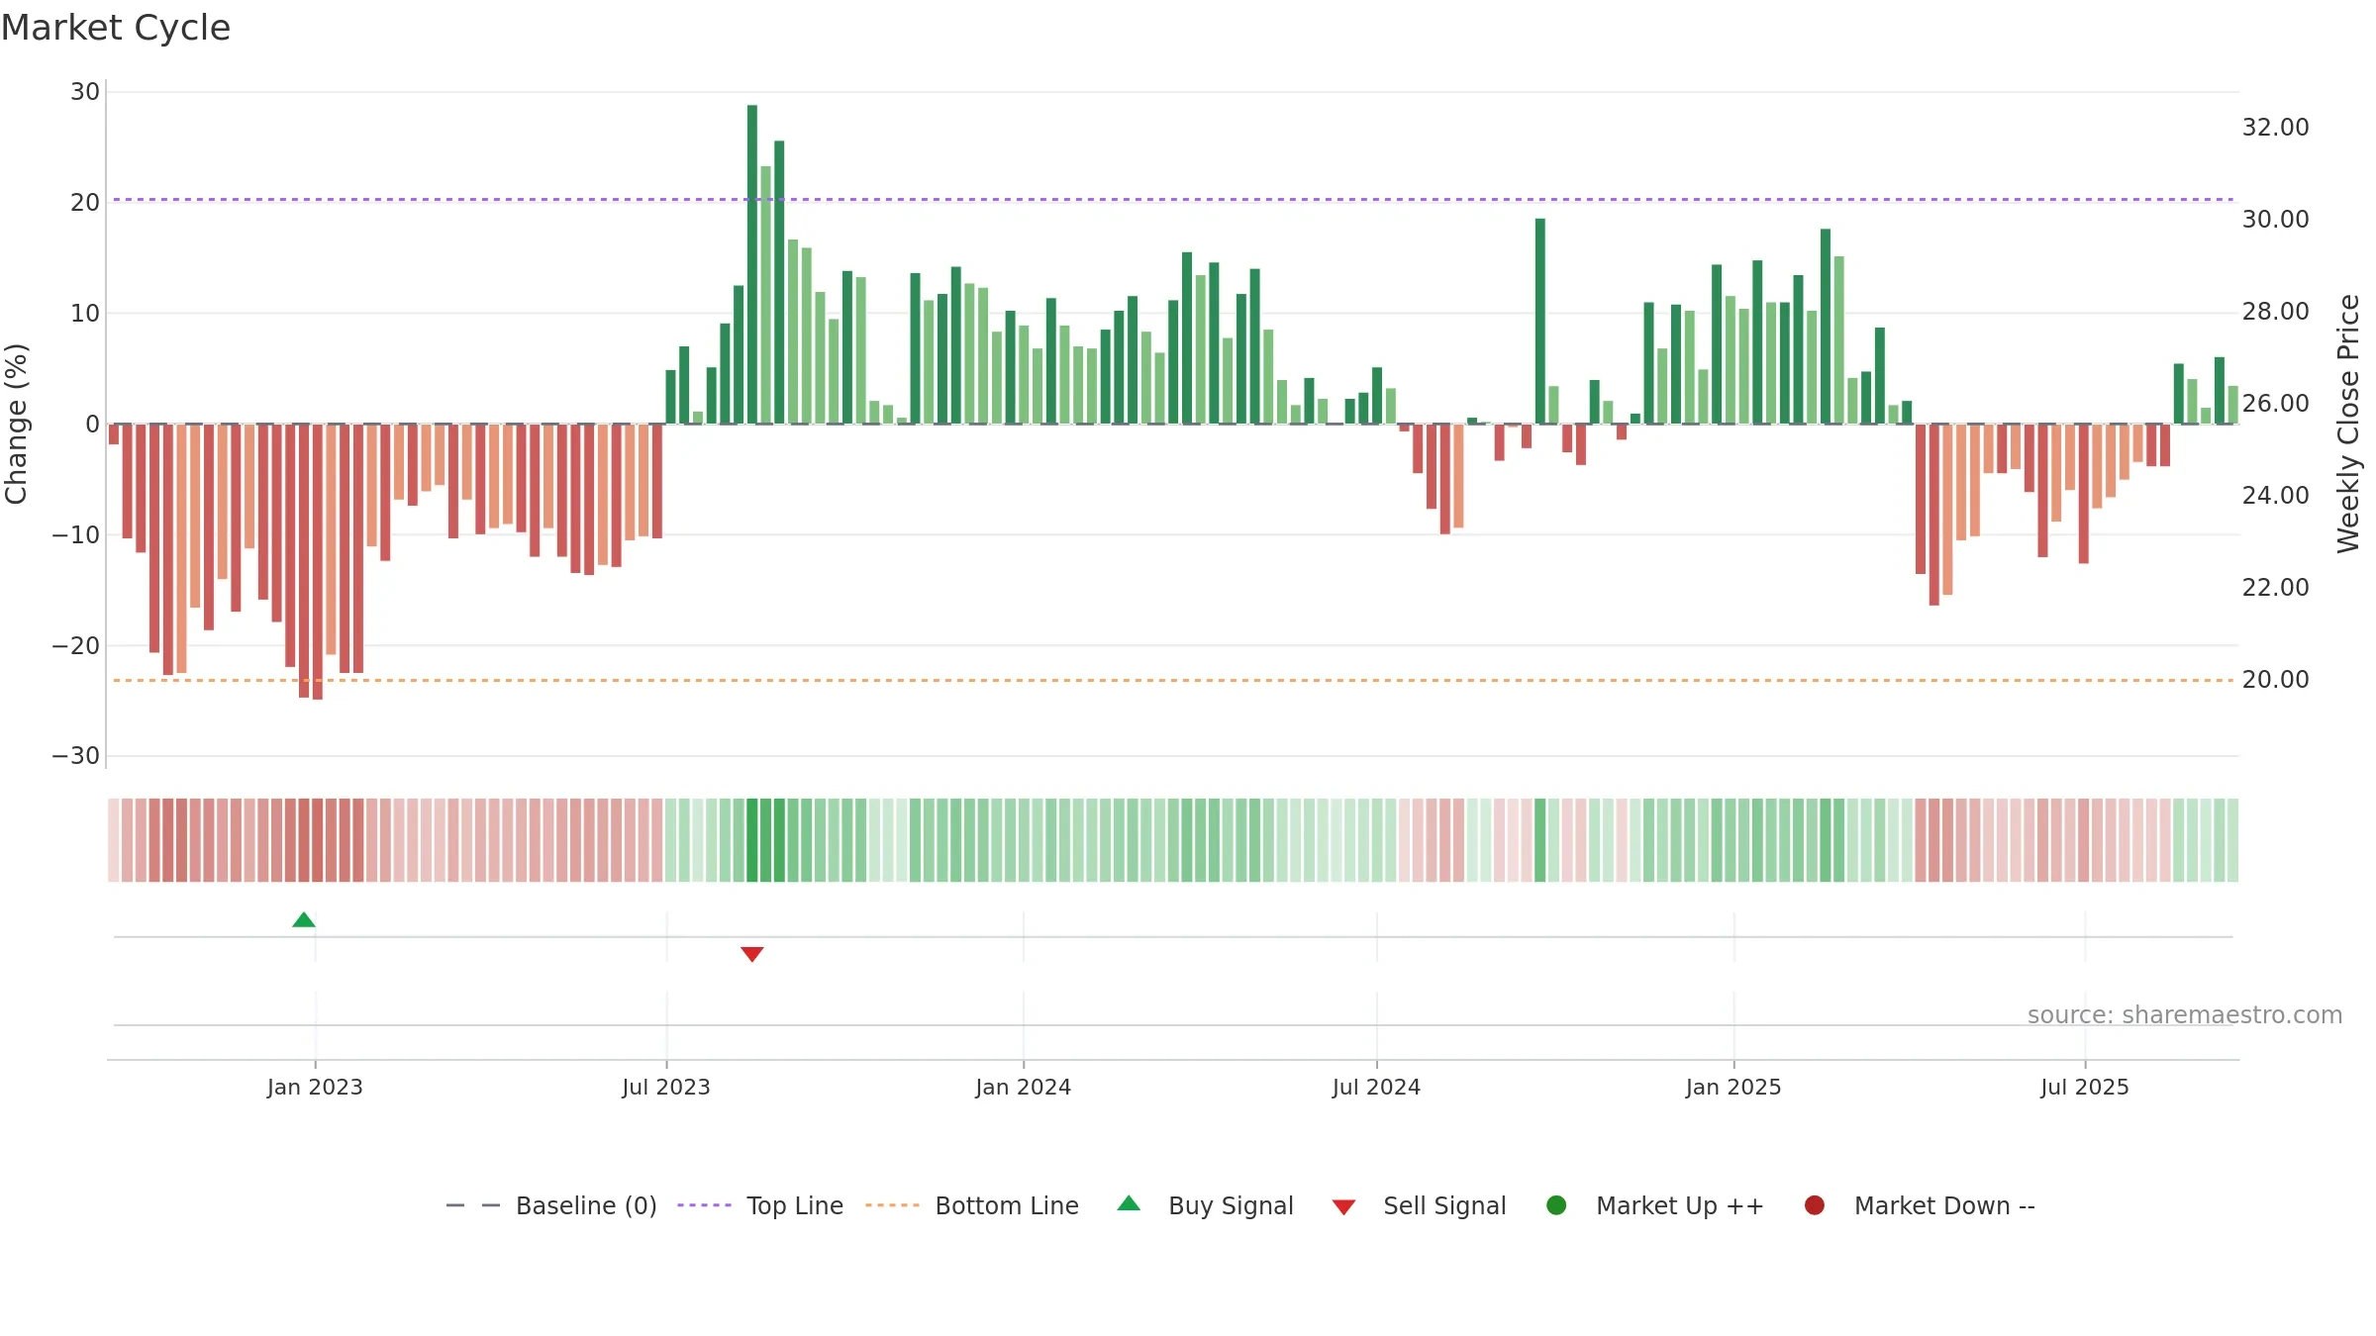The image size is (2376, 1336).
Task: Click the Weekly Close Price axis title
Action: (x=2348, y=424)
